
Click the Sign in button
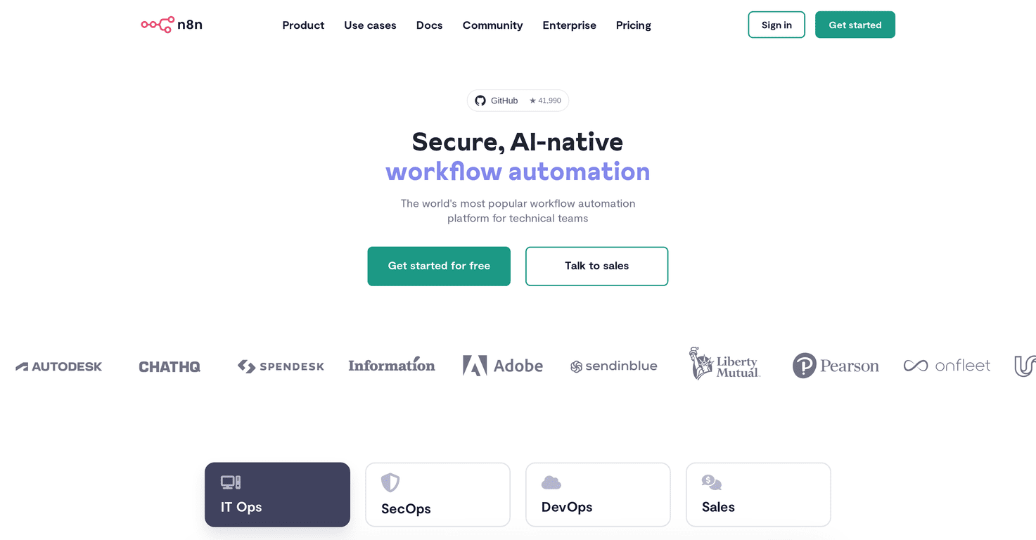pos(776,25)
